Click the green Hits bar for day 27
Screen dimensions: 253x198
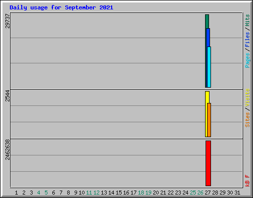coord(207,21)
